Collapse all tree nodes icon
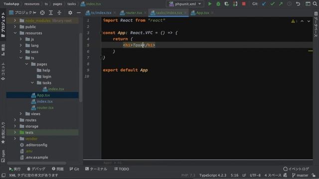319x179 pixels. [59, 13]
